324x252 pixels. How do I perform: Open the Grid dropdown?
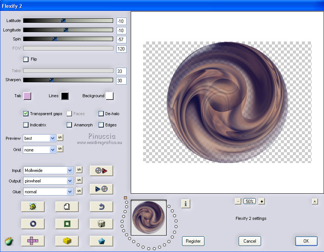[x=39, y=150]
